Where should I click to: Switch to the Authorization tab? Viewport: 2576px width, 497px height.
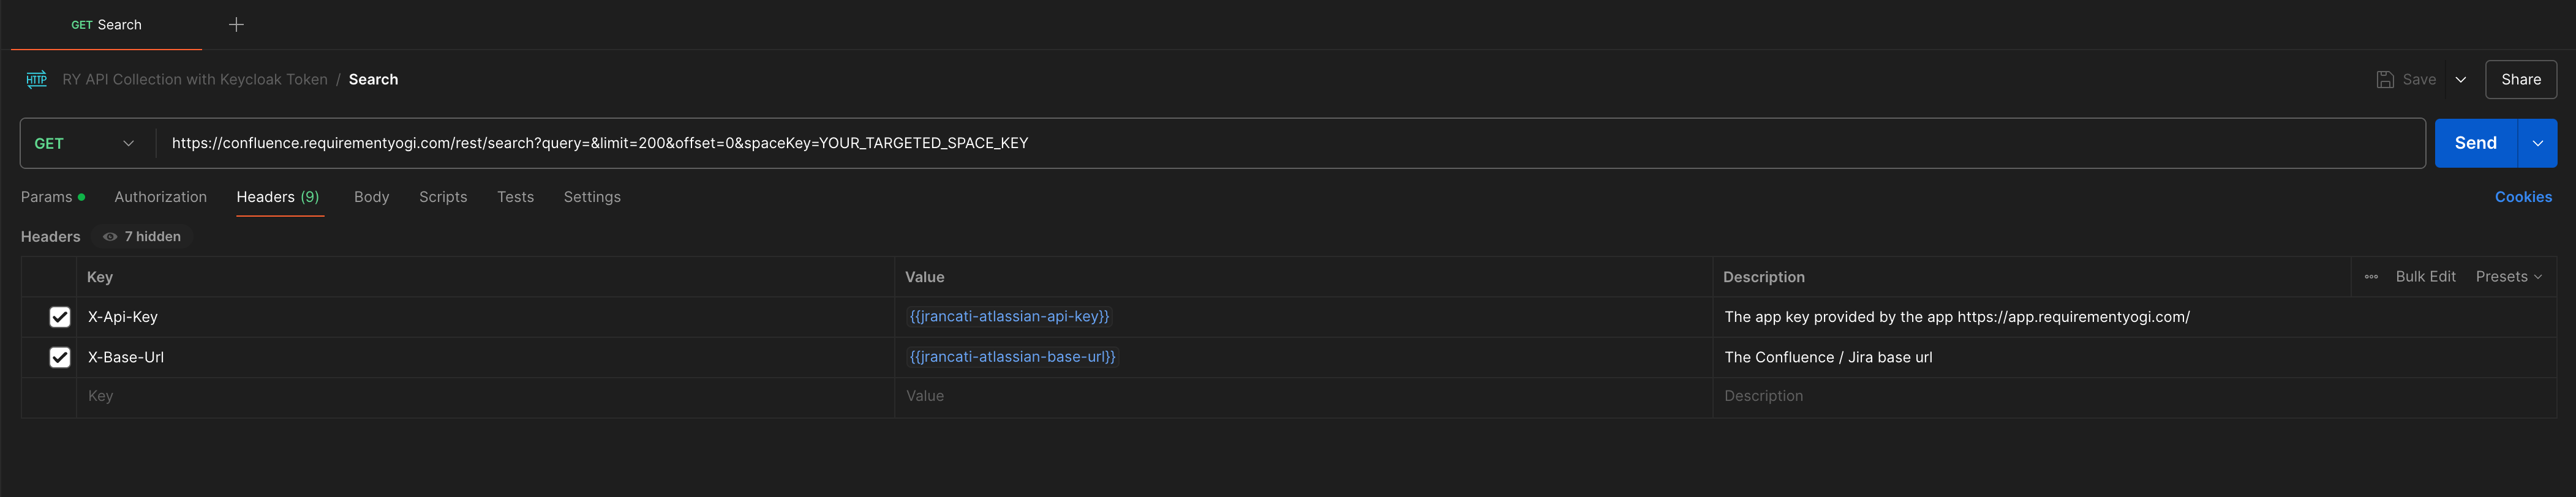160,197
